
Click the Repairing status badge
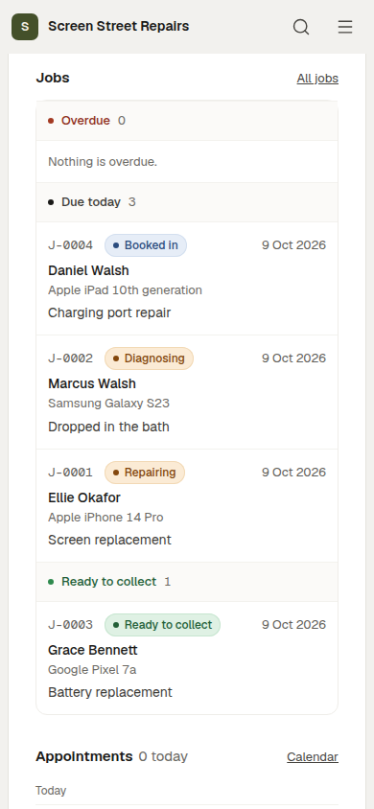click(x=145, y=473)
